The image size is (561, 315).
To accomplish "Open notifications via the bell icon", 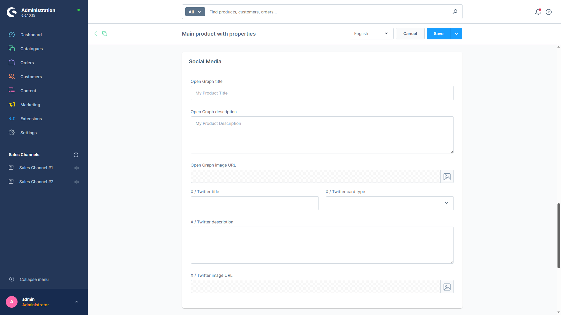I will point(538,12).
